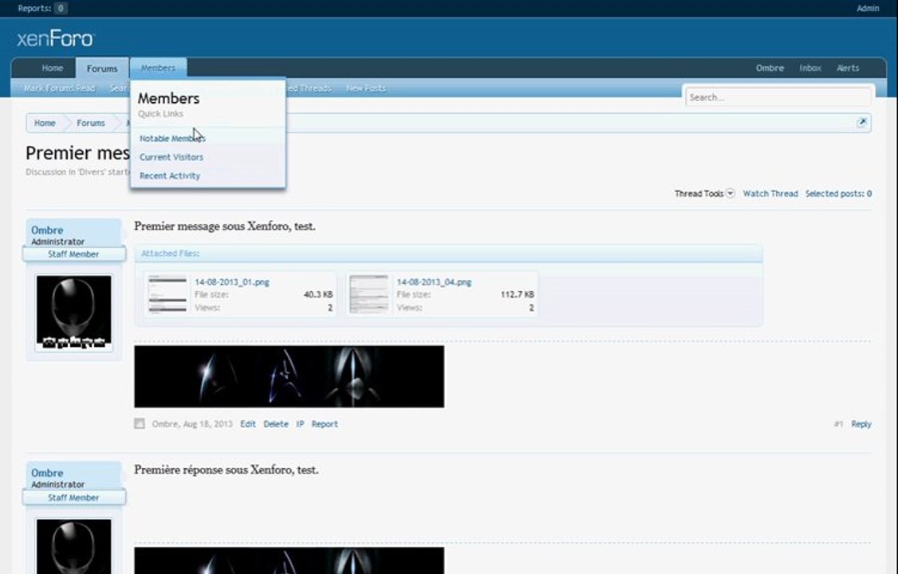Viewport: 898px width, 574px height.
Task: Click the xenForo logo
Action: point(55,39)
